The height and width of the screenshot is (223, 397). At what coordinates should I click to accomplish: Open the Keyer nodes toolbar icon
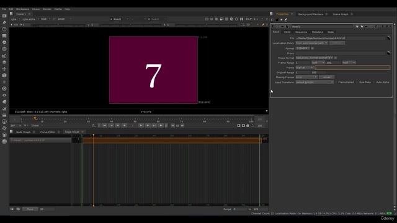coord(4,55)
